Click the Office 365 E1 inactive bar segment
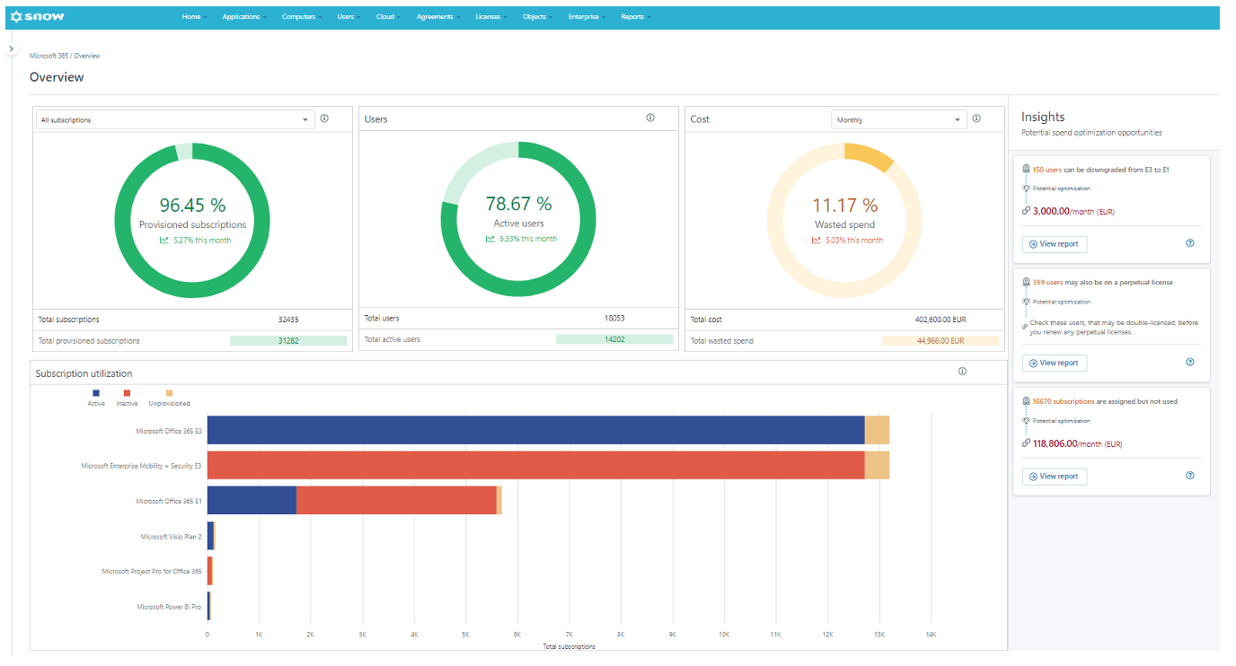This screenshot has width=1236, height=666. click(x=396, y=501)
